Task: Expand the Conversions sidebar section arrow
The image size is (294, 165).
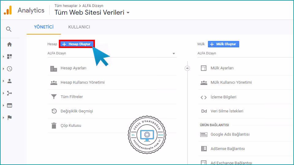Action: (3, 117)
